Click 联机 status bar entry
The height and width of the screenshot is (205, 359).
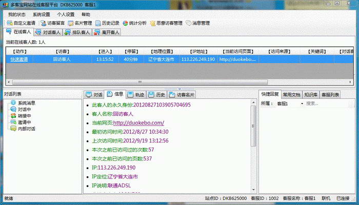click(326, 198)
